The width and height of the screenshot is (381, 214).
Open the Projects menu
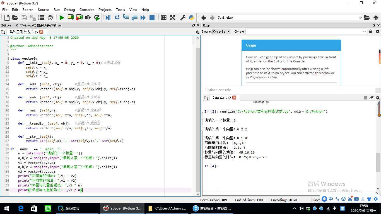click(x=105, y=9)
